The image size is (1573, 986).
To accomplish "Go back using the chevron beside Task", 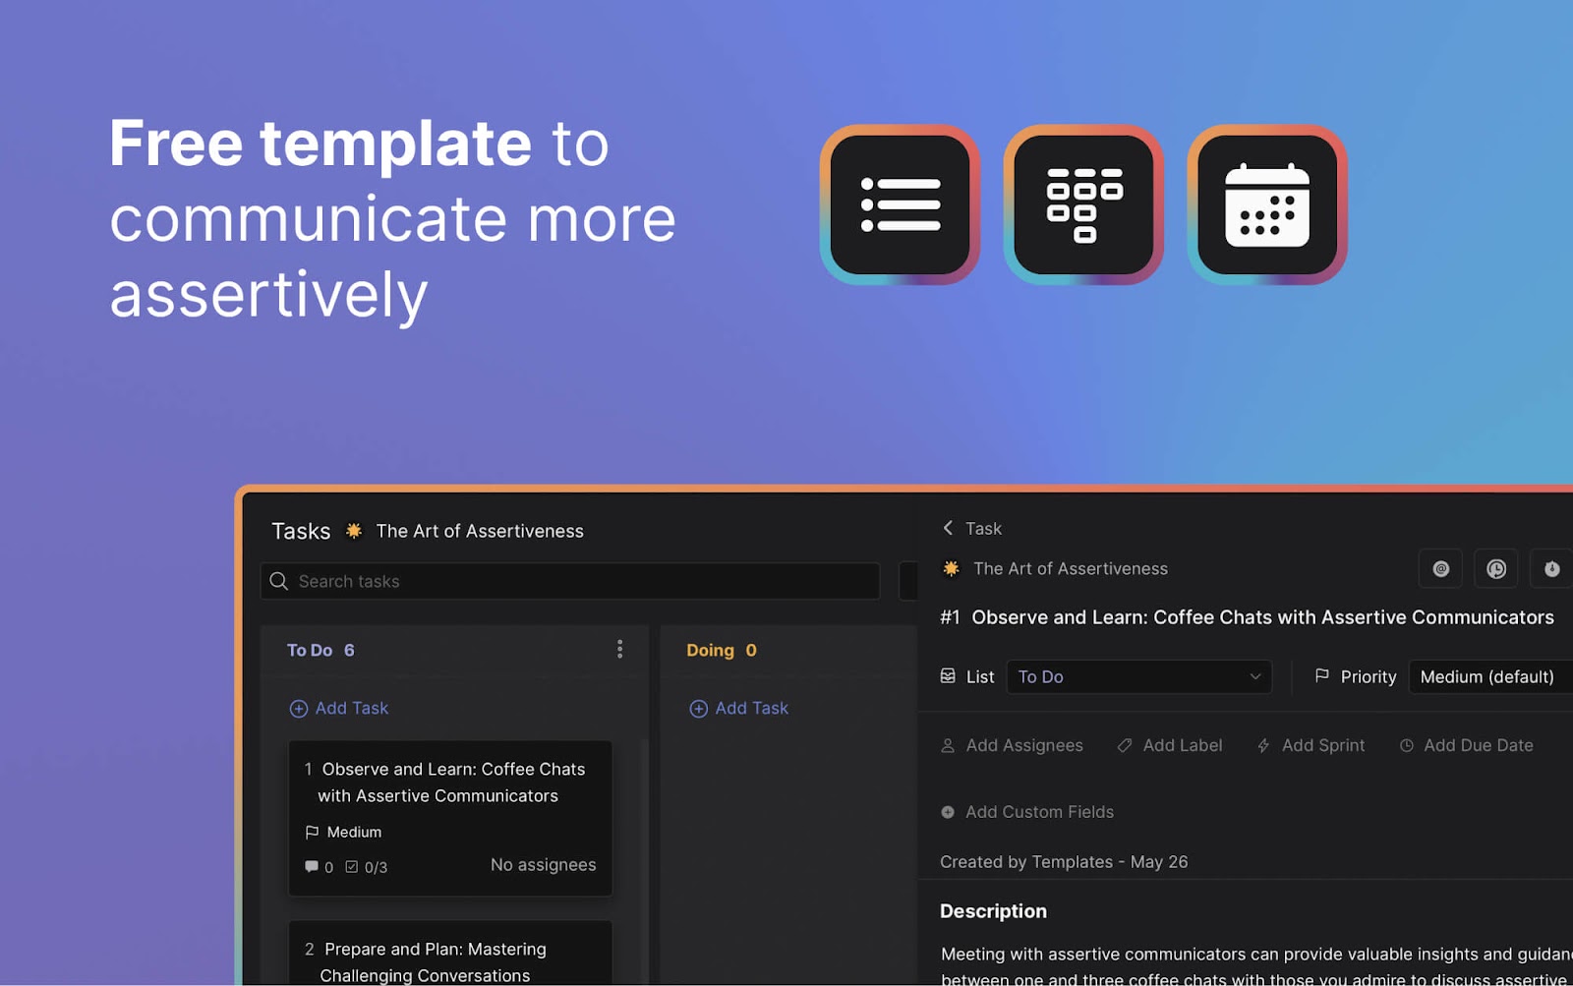I will click(948, 528).
